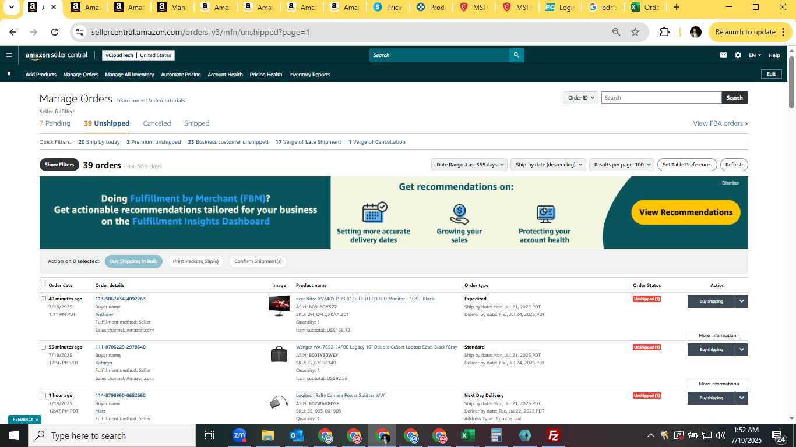Click View Recommendations button
Image resolution: width=796 pixels, height=447 pixels.
click(686, 212)
